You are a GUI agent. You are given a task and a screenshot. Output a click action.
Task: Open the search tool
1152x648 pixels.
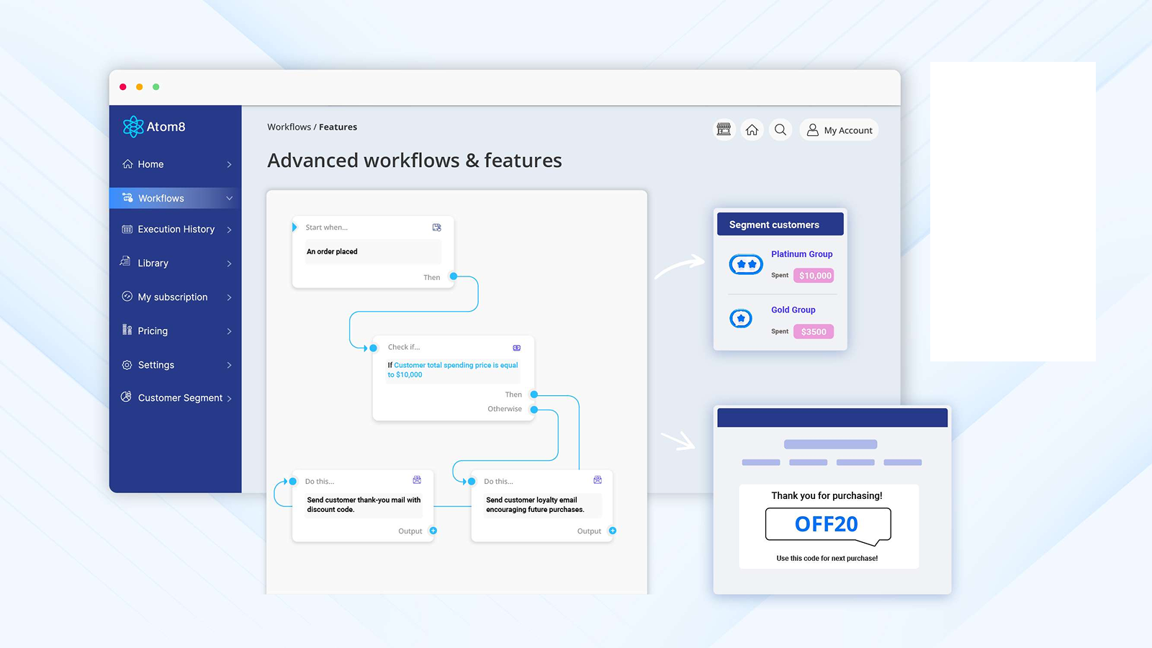780,130
